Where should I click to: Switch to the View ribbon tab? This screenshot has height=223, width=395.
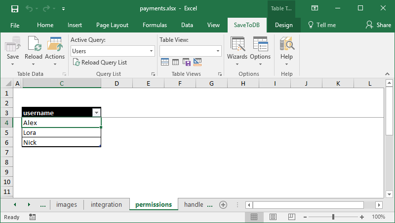[213, 25]
